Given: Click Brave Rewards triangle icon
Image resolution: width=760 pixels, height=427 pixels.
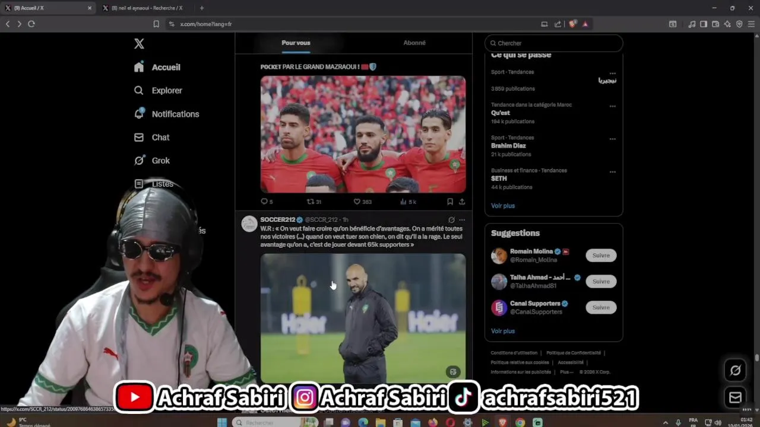Looking at the screenshot, I should pyautogui.click(x=585, y=24).
